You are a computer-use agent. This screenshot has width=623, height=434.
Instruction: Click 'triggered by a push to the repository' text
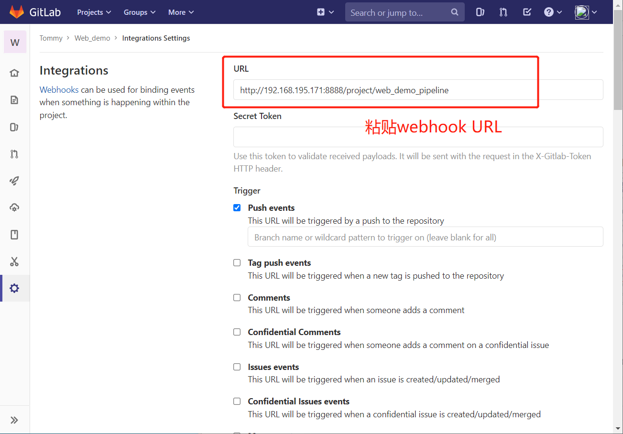346,221
